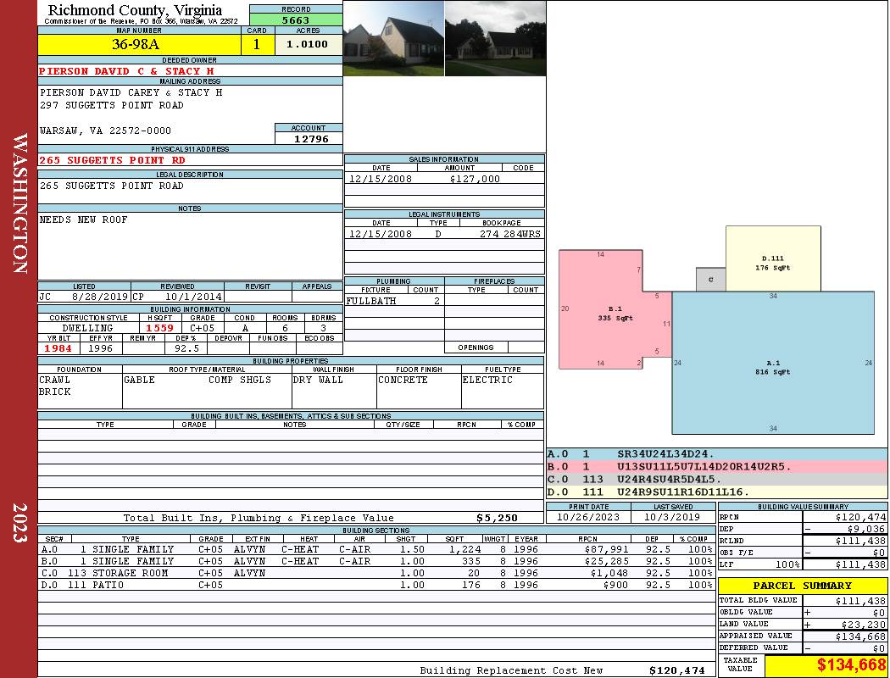Click RPCN amount $87,991
The image size is (890, 678).
coord(606,549)
